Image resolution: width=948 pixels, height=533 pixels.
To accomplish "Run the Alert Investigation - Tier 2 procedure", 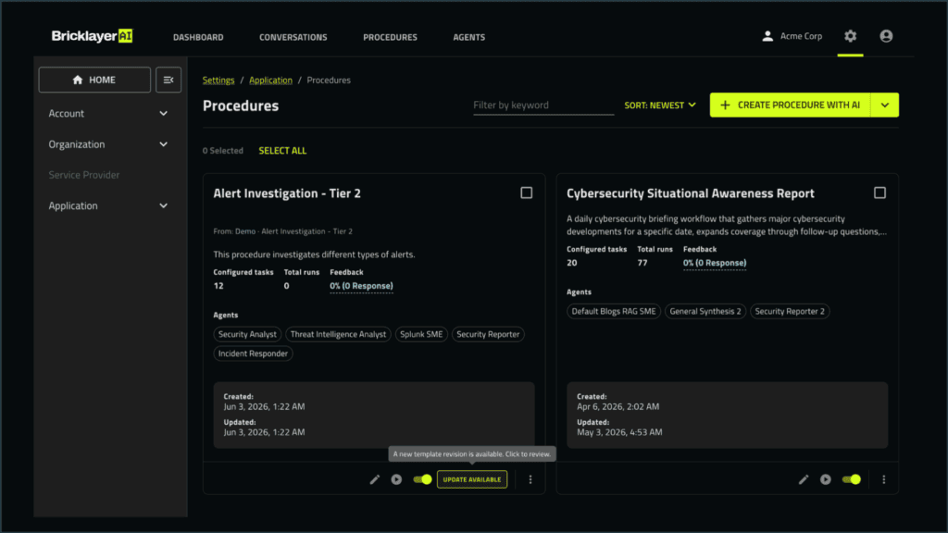I will pyautogui.click(x=396, y=479).
